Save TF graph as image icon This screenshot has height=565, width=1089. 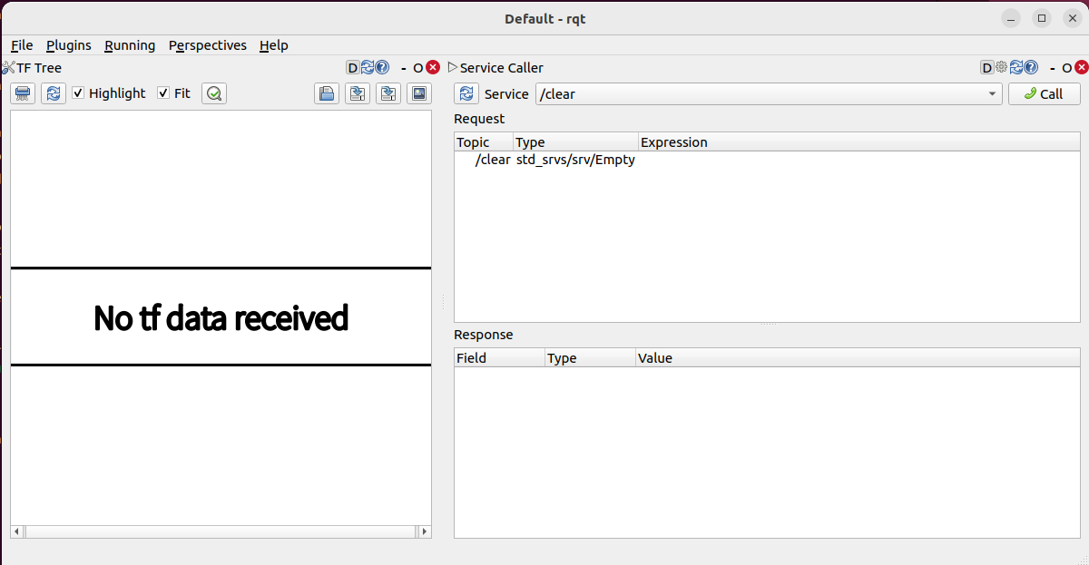point(418,93)
